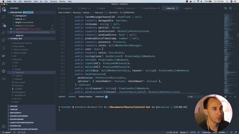
Task: Expand the Docker Hub section
Action: click(x=32, y=126)
